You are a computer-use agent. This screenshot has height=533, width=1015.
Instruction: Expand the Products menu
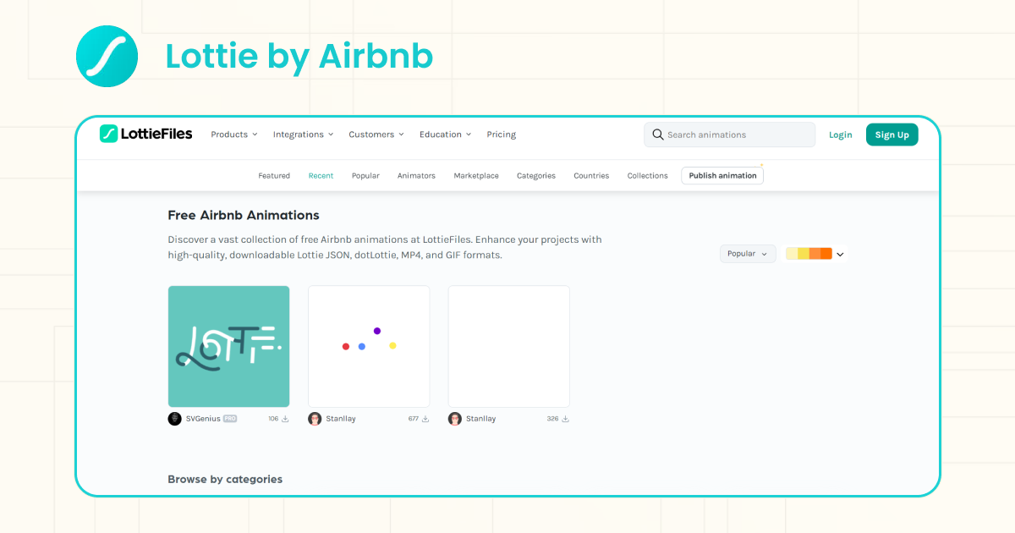[234, 135]
